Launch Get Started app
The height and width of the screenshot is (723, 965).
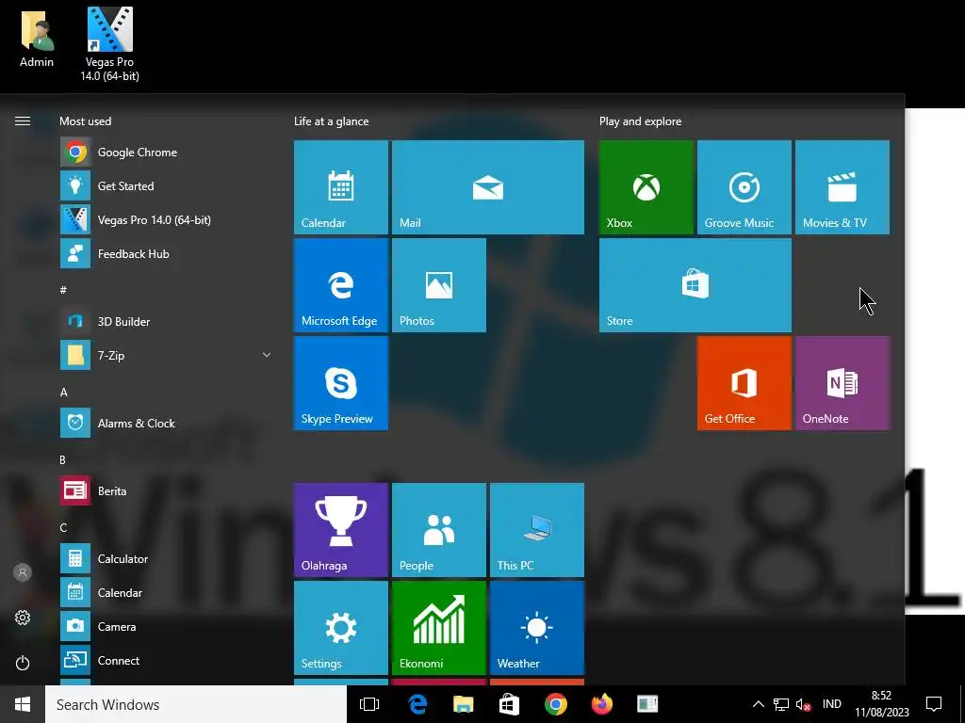click(x=166, y=186)
